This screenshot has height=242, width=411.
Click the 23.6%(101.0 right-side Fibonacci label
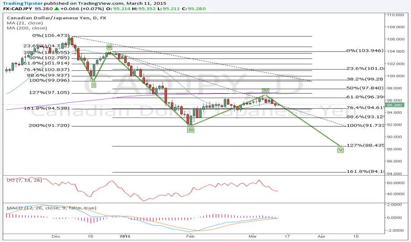pyautogui.click(x=366, y=68)
